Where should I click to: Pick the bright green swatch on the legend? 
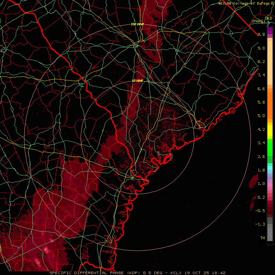pos(270,148)
